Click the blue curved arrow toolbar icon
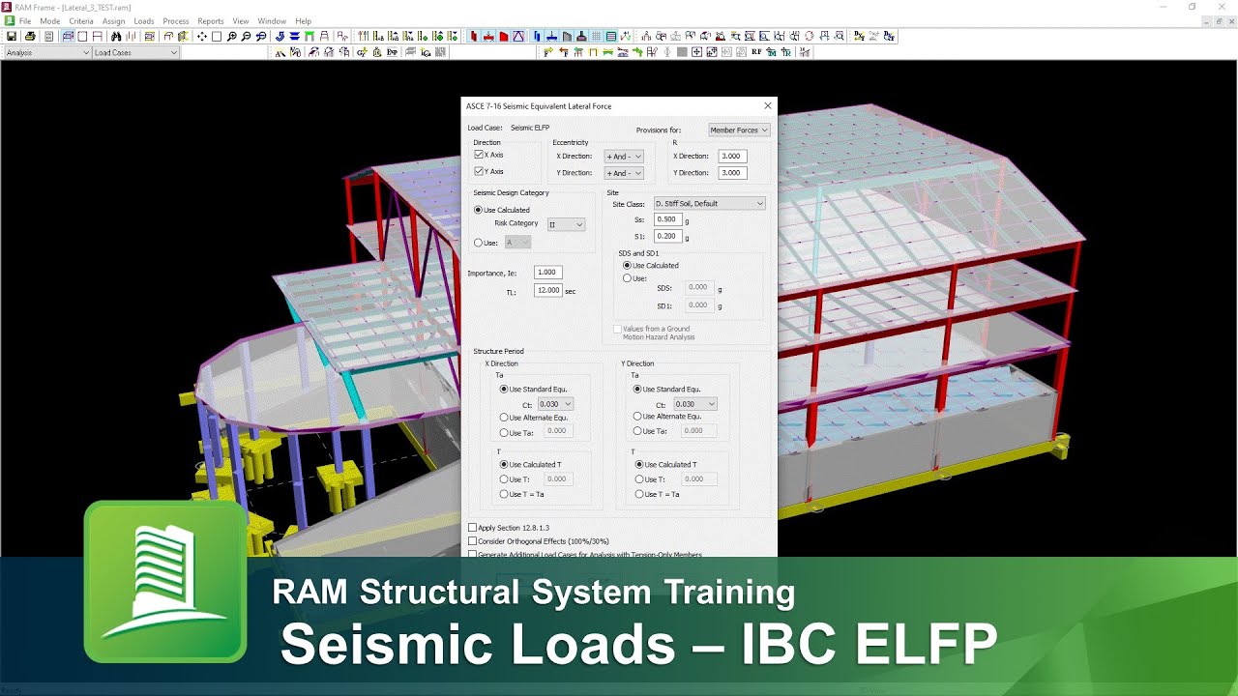The image size is (1238, 696). pos(280,37)
